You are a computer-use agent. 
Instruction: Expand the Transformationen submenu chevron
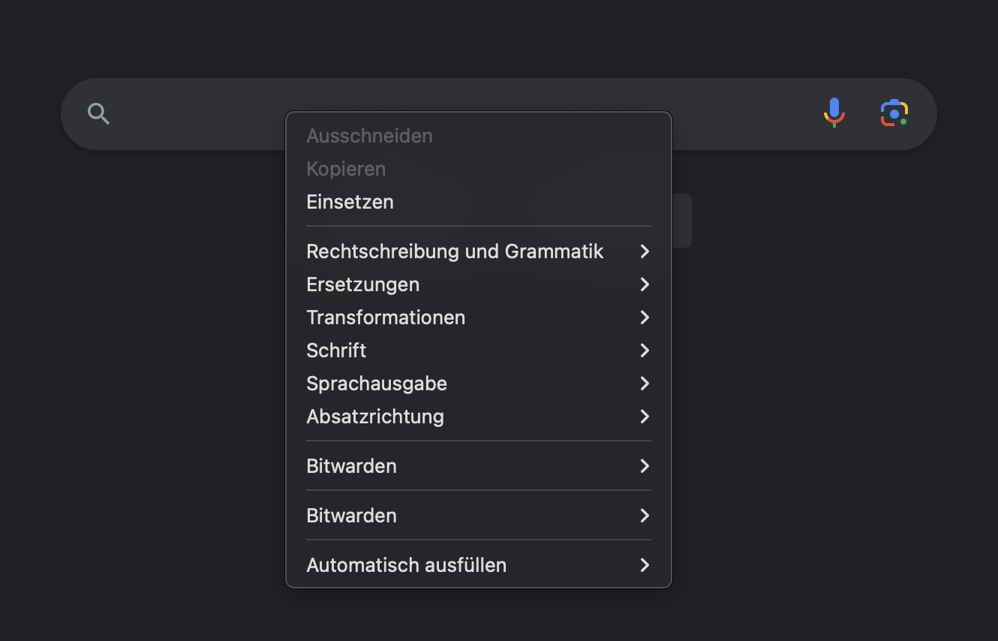pyautogui.click(x=644, y=317)
